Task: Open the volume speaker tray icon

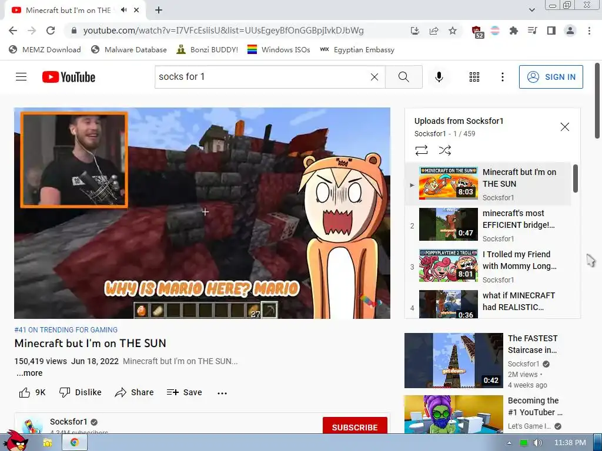Action: click(x=537, y=443)
